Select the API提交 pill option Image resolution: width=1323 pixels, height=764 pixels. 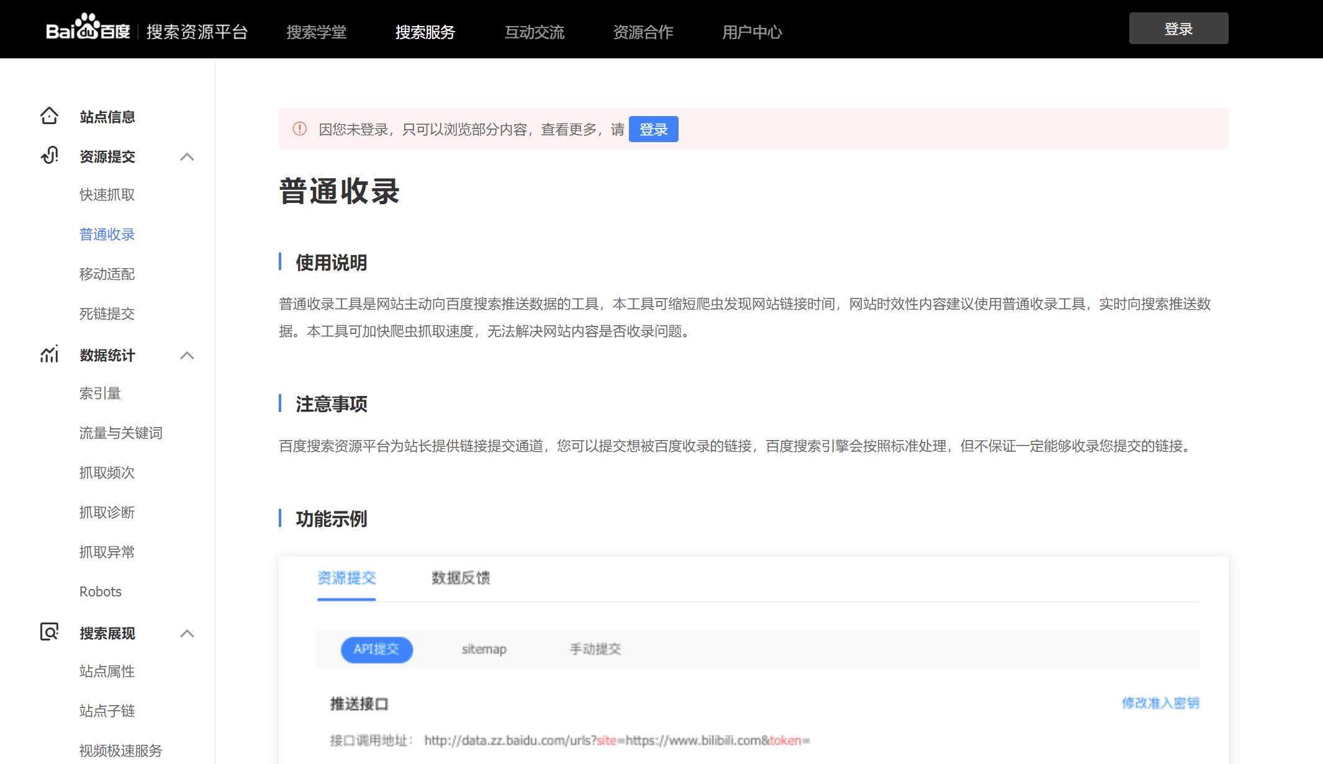tap(376, 649)
